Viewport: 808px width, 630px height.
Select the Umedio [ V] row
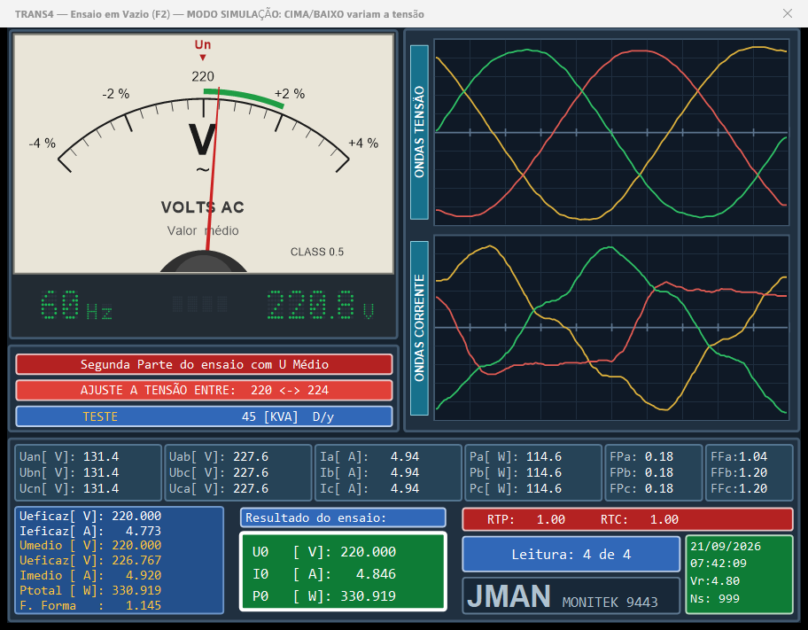[90, 546]
